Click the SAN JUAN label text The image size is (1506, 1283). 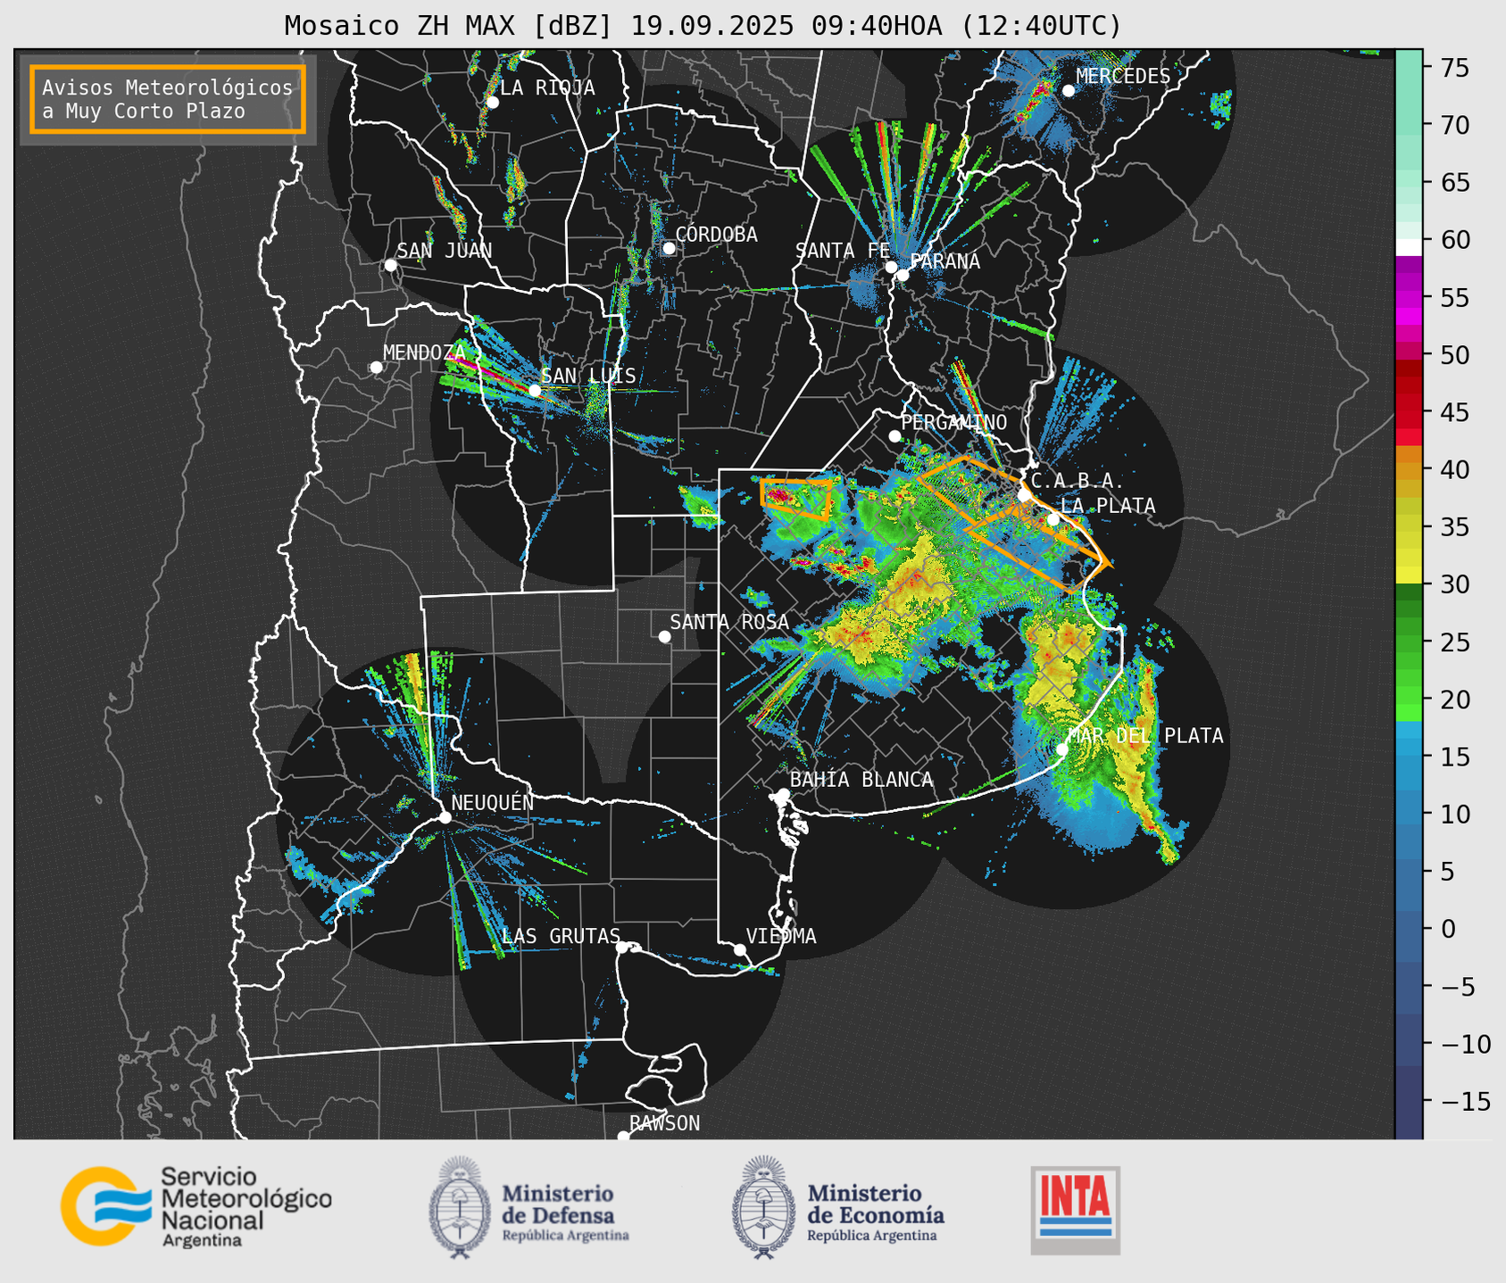[445, 251]
